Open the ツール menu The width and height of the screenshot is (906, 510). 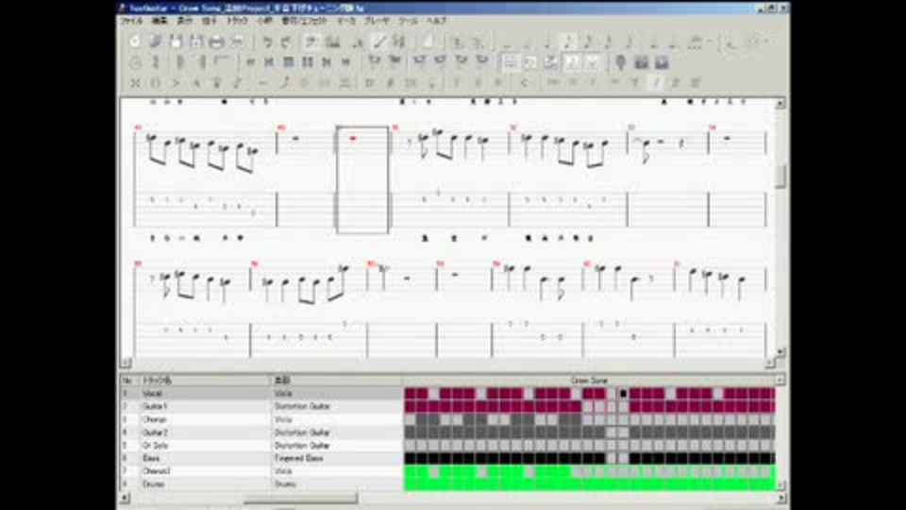click(x=408, y=21)
